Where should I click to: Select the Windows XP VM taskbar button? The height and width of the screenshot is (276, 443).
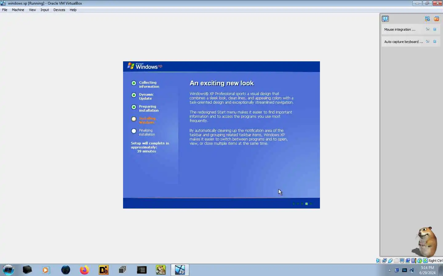tap(180, 270)
